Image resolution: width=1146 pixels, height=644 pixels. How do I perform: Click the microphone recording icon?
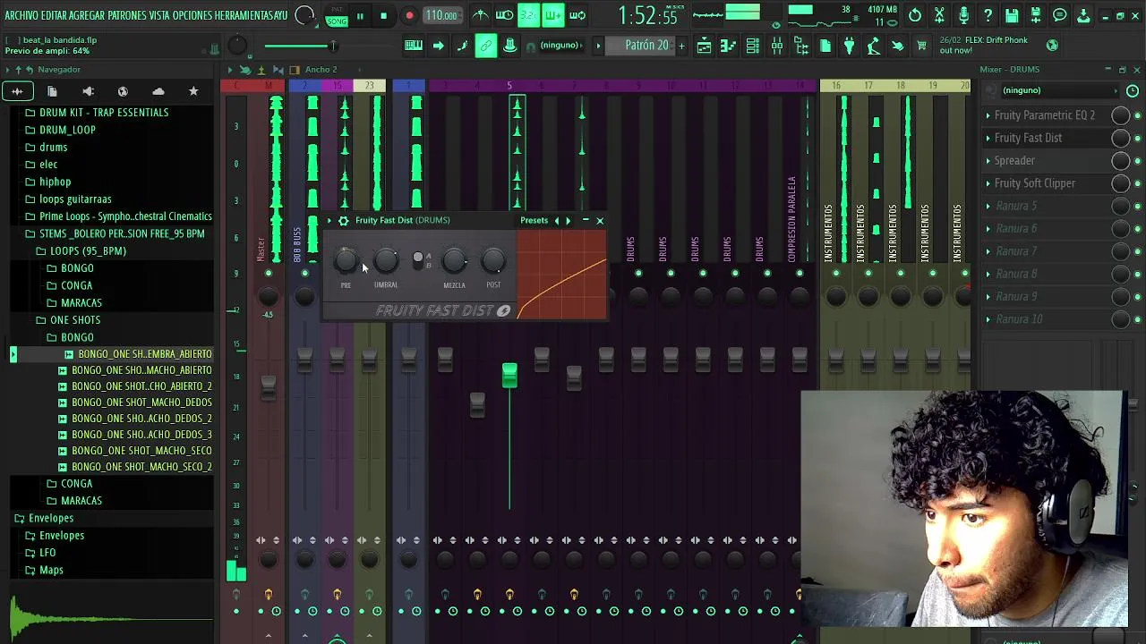[x=963, y=15]
